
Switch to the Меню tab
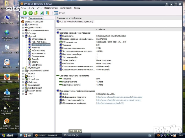(24, 18)
